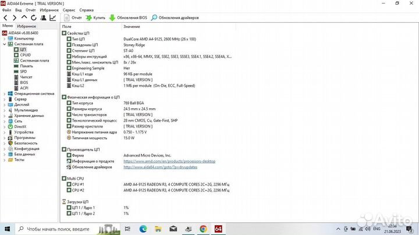Collapse the Системная плата tree node

(4, 44)
